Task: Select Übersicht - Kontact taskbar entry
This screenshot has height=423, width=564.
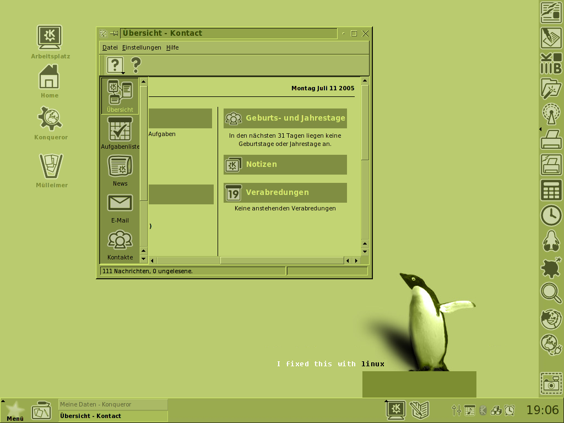Action: [x=113, y=416]
